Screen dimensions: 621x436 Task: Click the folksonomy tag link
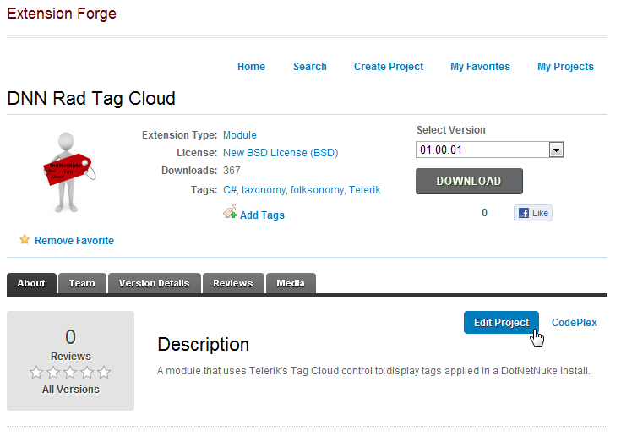tap(317, 190)
